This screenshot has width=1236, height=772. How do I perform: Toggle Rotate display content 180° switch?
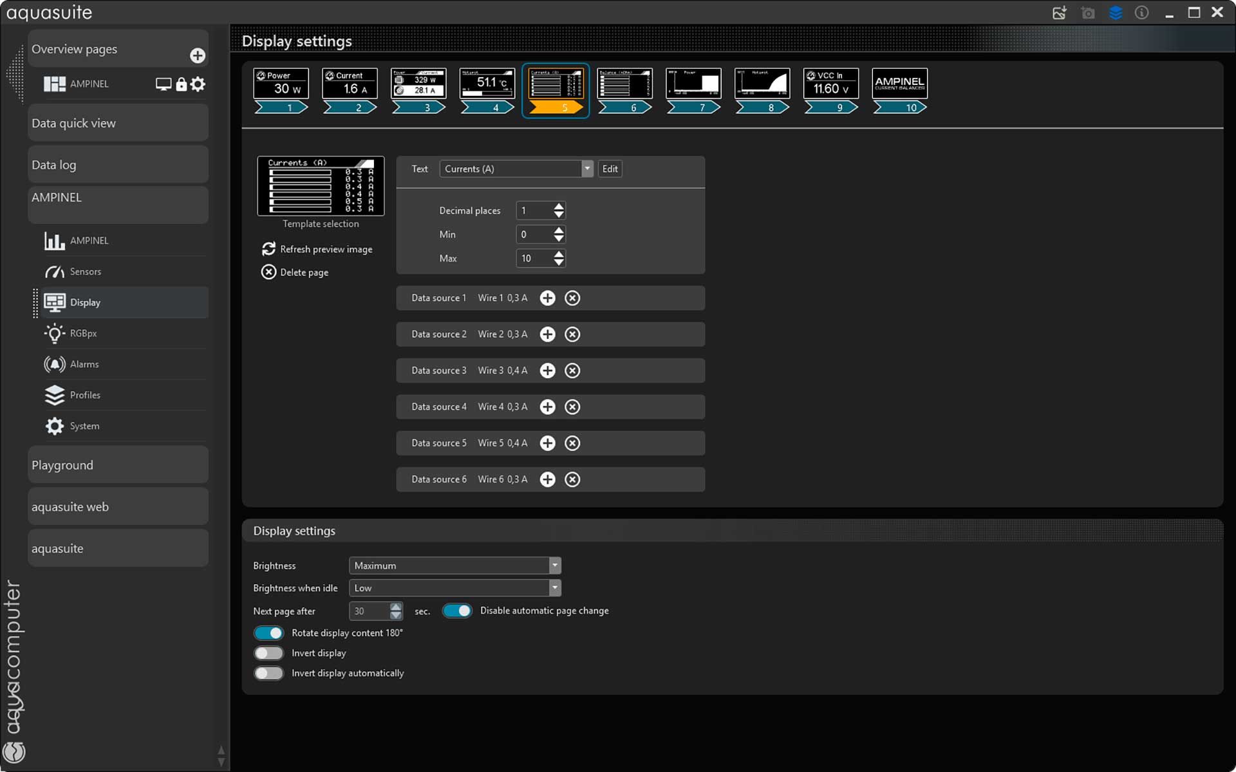268,633
